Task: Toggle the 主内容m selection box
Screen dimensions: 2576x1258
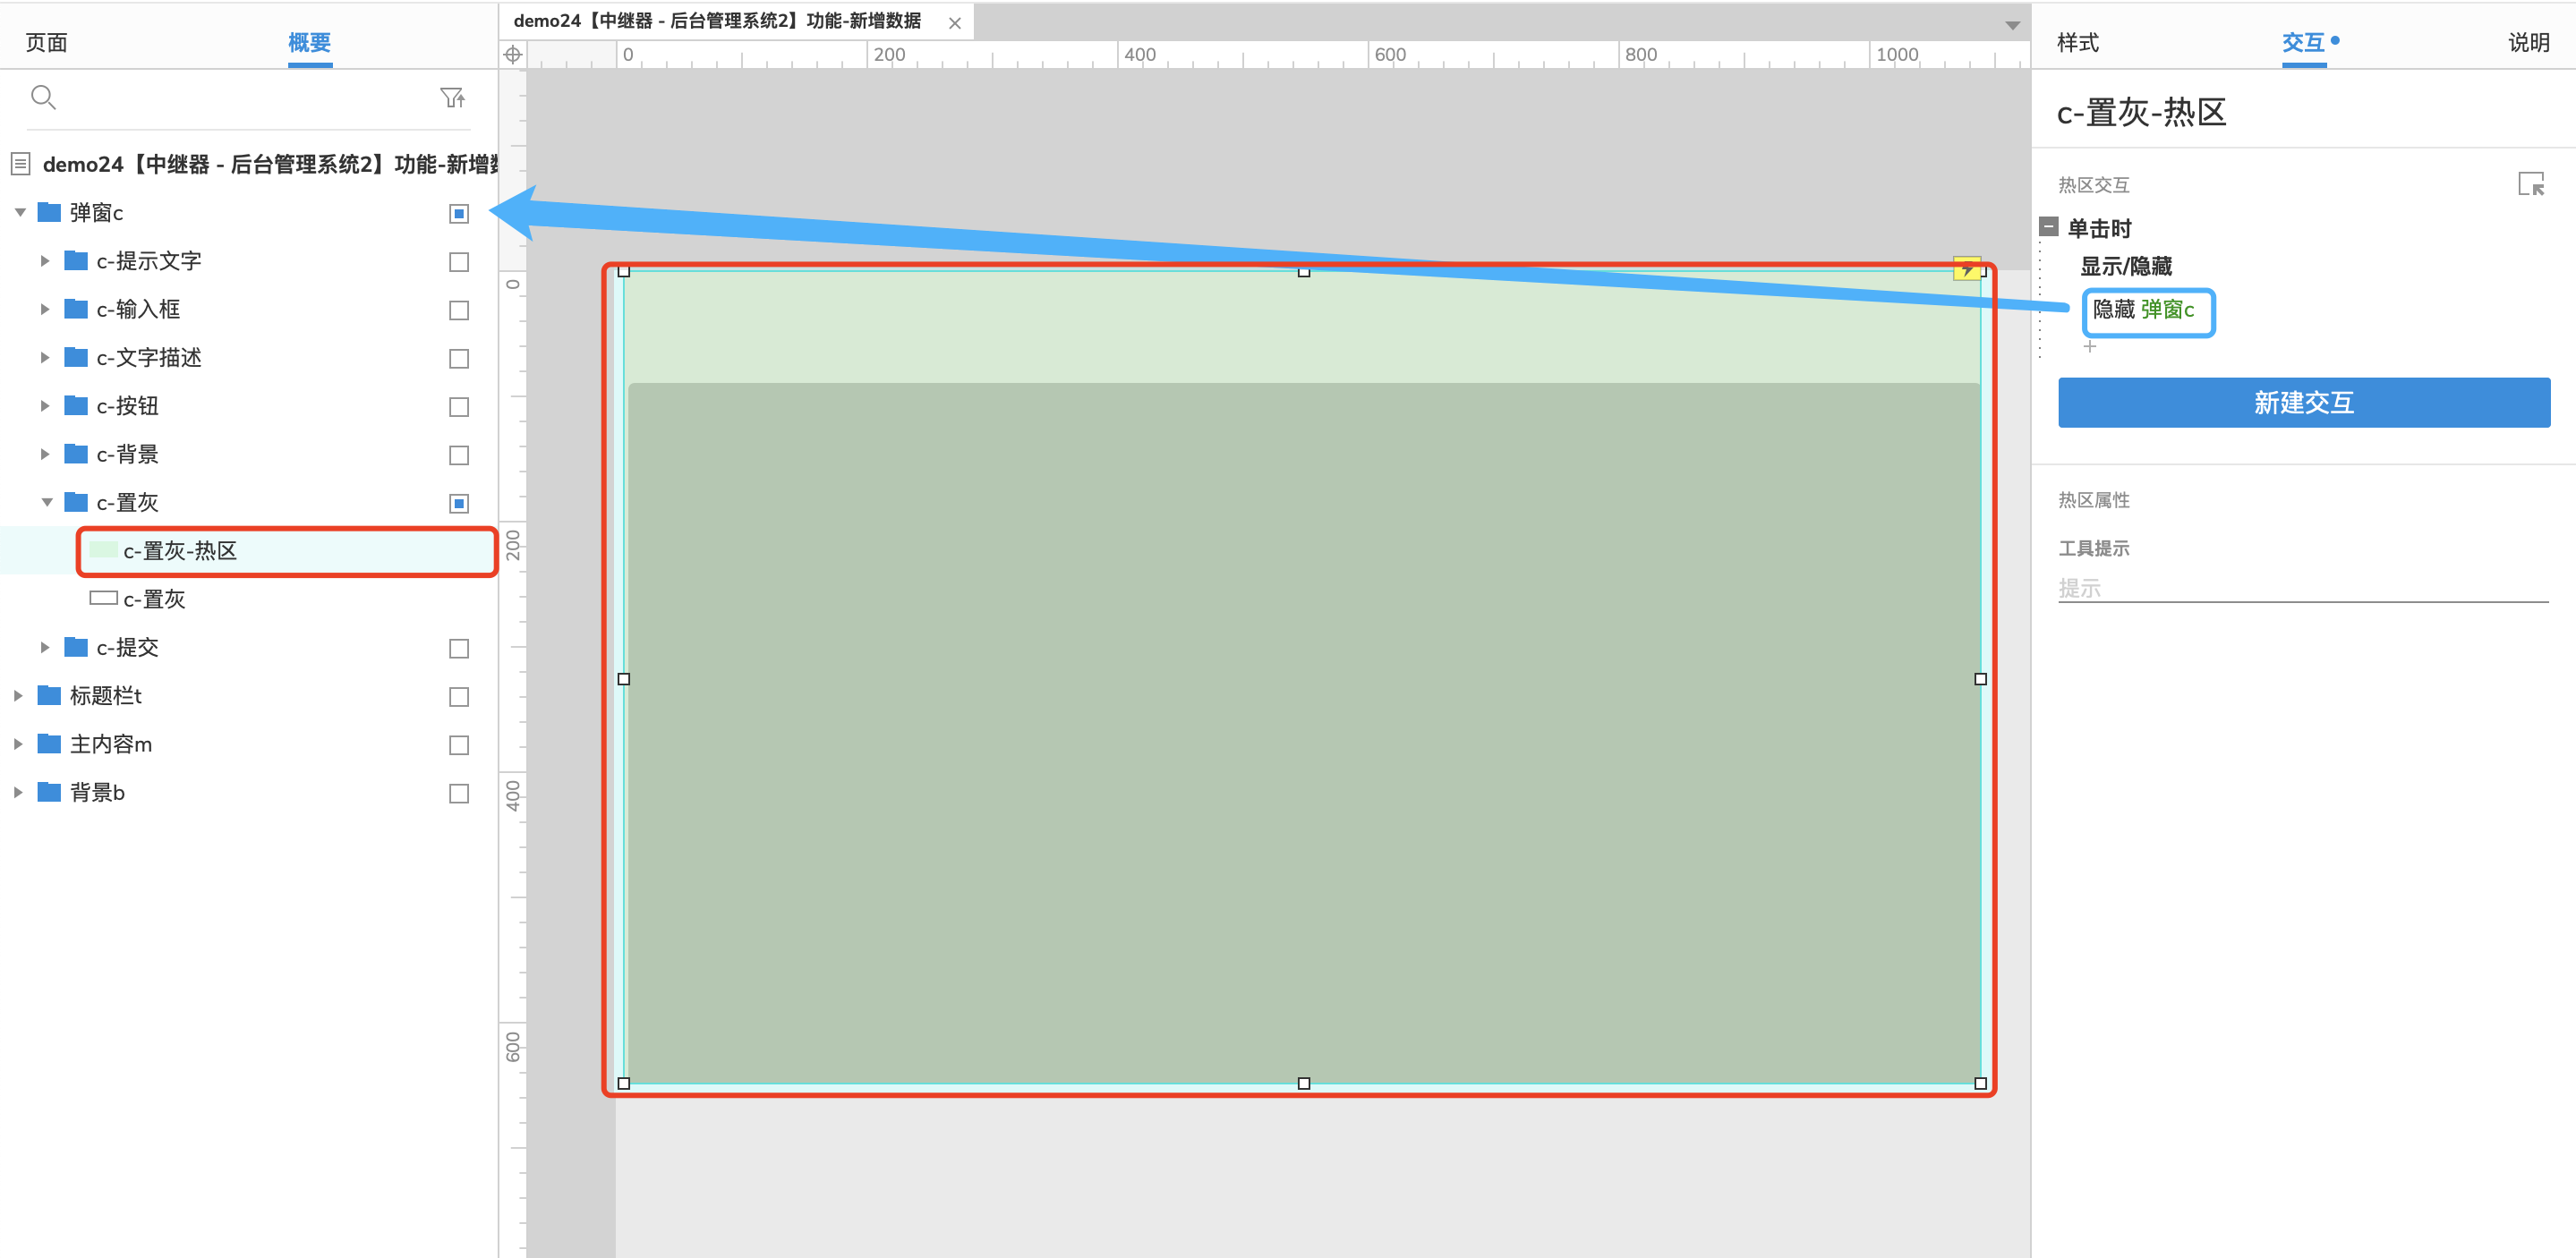Action: tap(459, 745)
